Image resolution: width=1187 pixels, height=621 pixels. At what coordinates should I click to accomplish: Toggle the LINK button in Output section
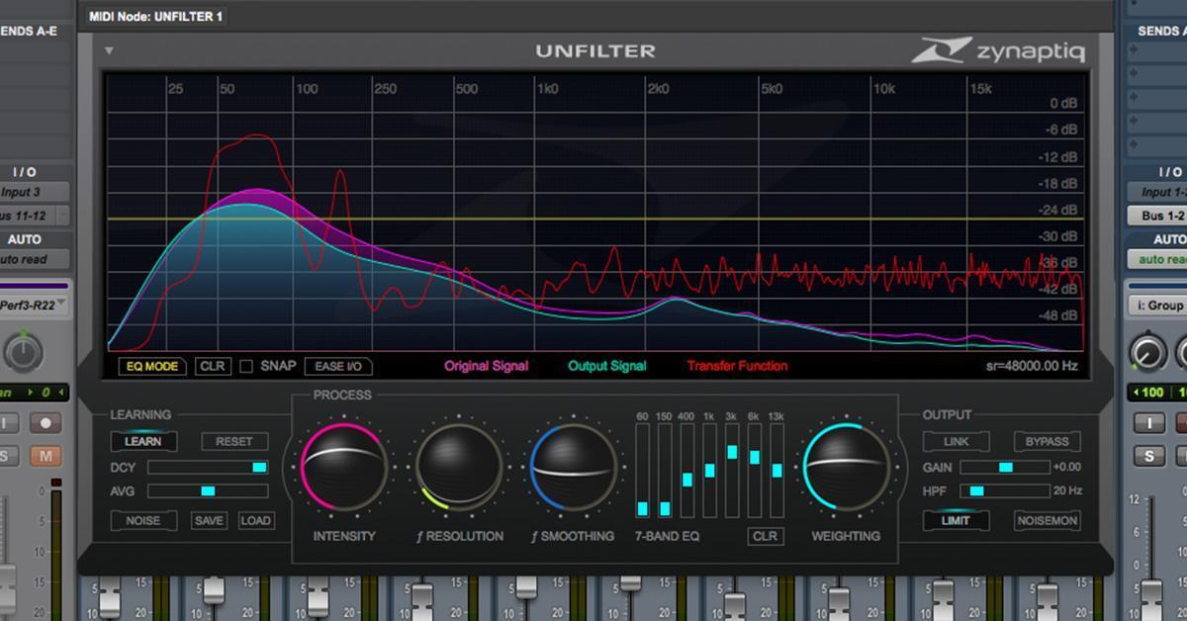[x=956, y=441]
